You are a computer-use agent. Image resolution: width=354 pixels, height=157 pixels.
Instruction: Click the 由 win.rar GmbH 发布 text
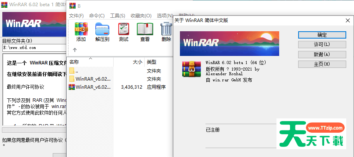tap(229, 80)
